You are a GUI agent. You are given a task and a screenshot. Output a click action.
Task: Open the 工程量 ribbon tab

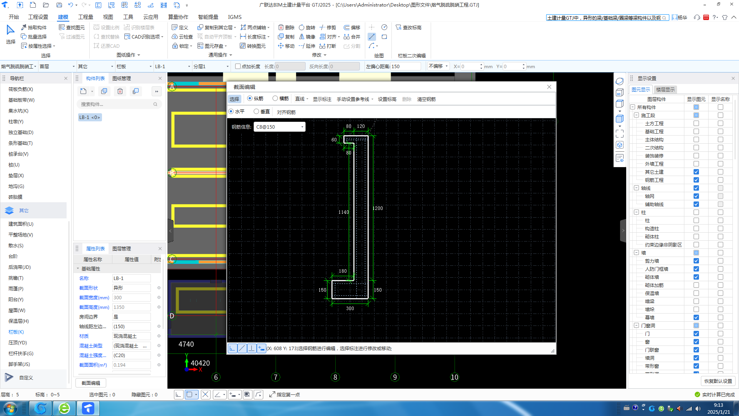point(85,17)
